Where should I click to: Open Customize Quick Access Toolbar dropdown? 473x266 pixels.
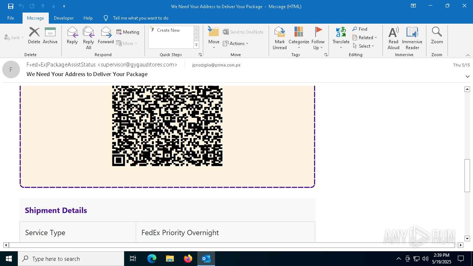tap(64, 6)
